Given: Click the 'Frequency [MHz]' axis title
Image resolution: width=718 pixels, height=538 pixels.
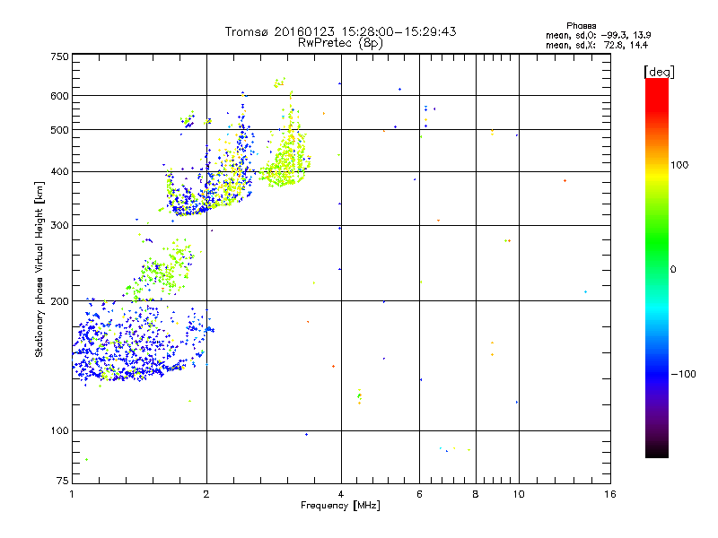Looking at the screenshot, I should point(340,506).
